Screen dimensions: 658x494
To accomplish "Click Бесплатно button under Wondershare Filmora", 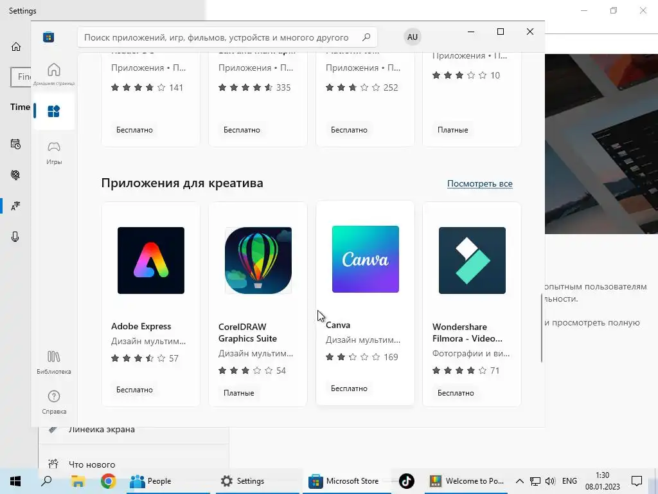I will click(456, 393).
